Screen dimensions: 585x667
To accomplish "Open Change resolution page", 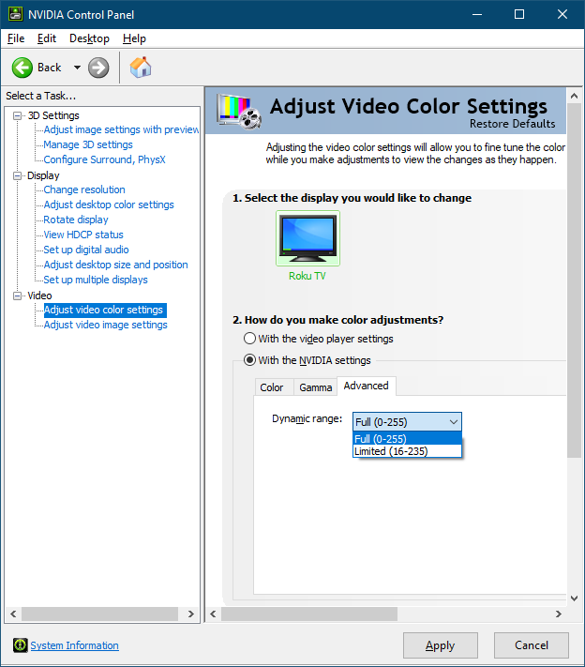I will 84,189.
